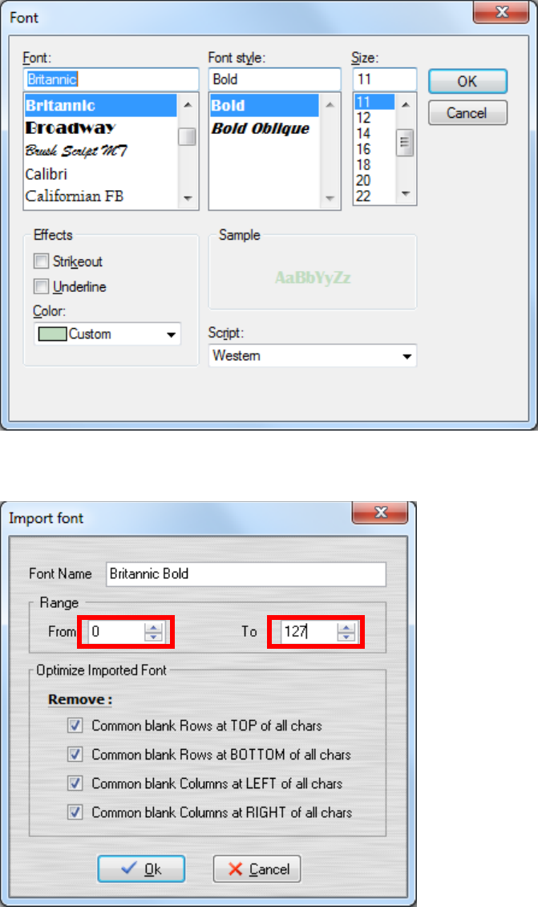Decrease the To range spinner value

pos(346,636)
